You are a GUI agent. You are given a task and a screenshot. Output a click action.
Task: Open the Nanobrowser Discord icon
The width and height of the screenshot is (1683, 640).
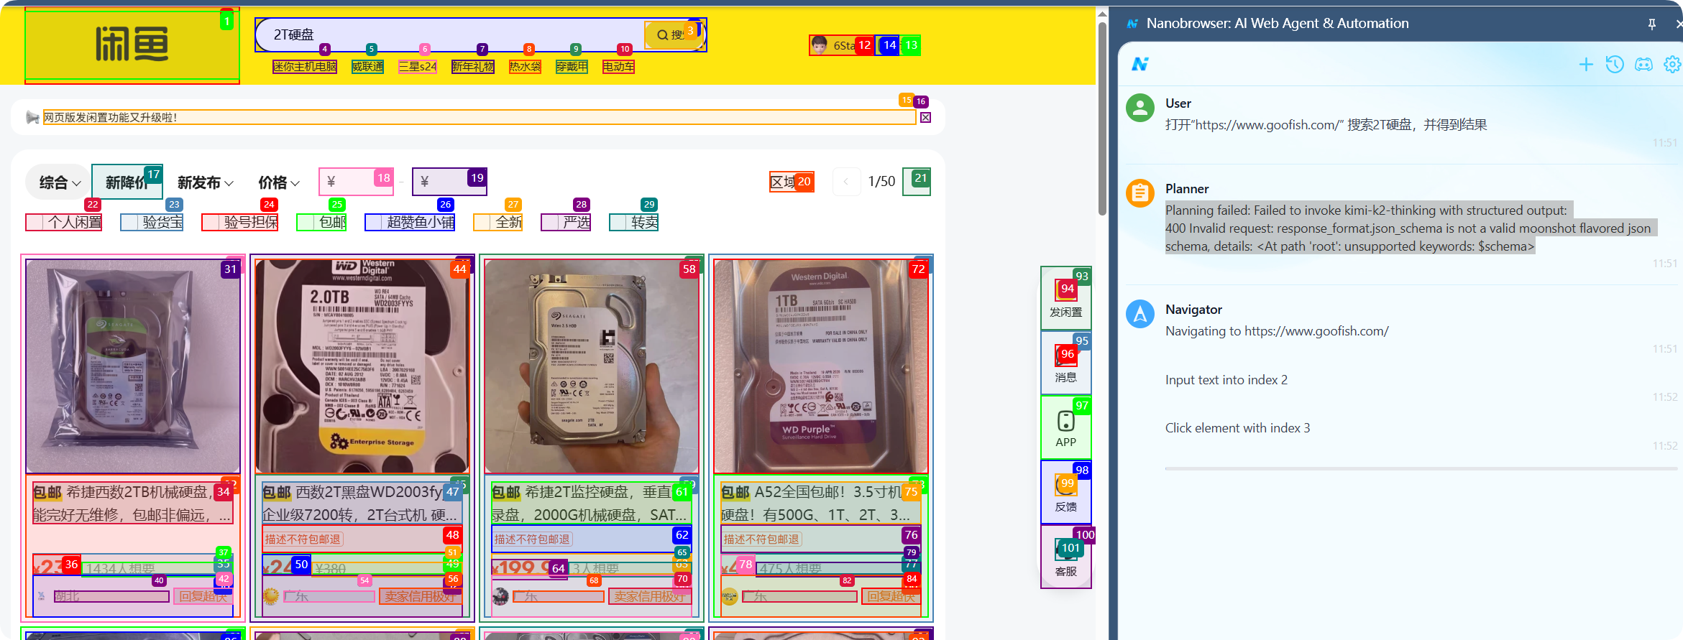click(1644, 65)
